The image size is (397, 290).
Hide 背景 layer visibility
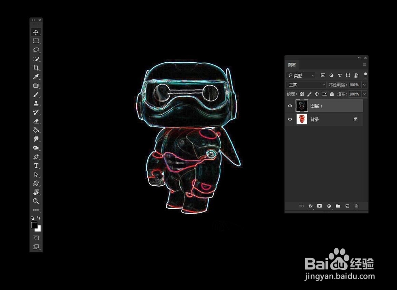(x=290, y=119)
